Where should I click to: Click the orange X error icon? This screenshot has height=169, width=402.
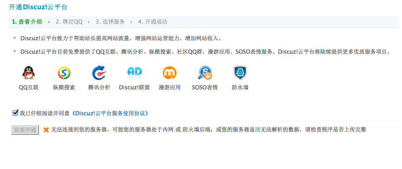click(46, 130)
